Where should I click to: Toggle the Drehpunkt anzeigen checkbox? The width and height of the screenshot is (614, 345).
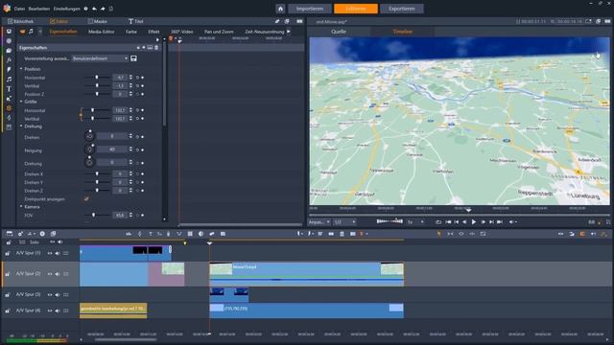pos(86,199)
